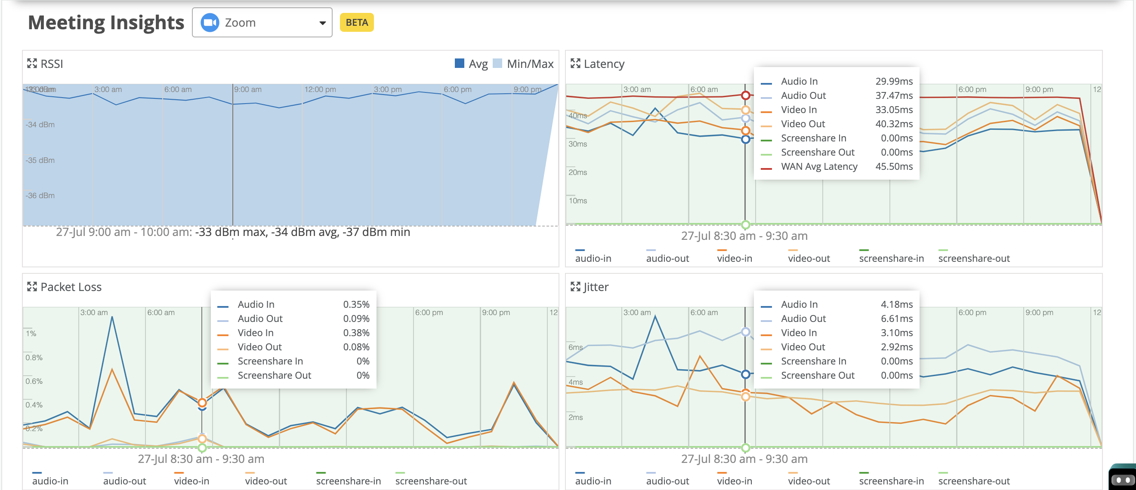Image resolution: width=1136 pixels, height=490 pixels.
Task: Click the dropdown arrow beside Zoom
Action: tap(322, 23)
